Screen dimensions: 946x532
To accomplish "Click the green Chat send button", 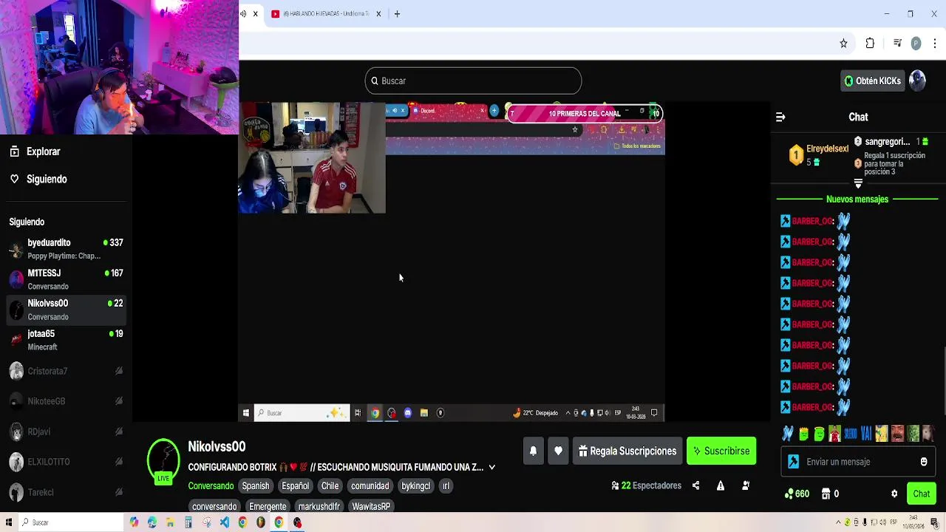I will click(921, 494).
